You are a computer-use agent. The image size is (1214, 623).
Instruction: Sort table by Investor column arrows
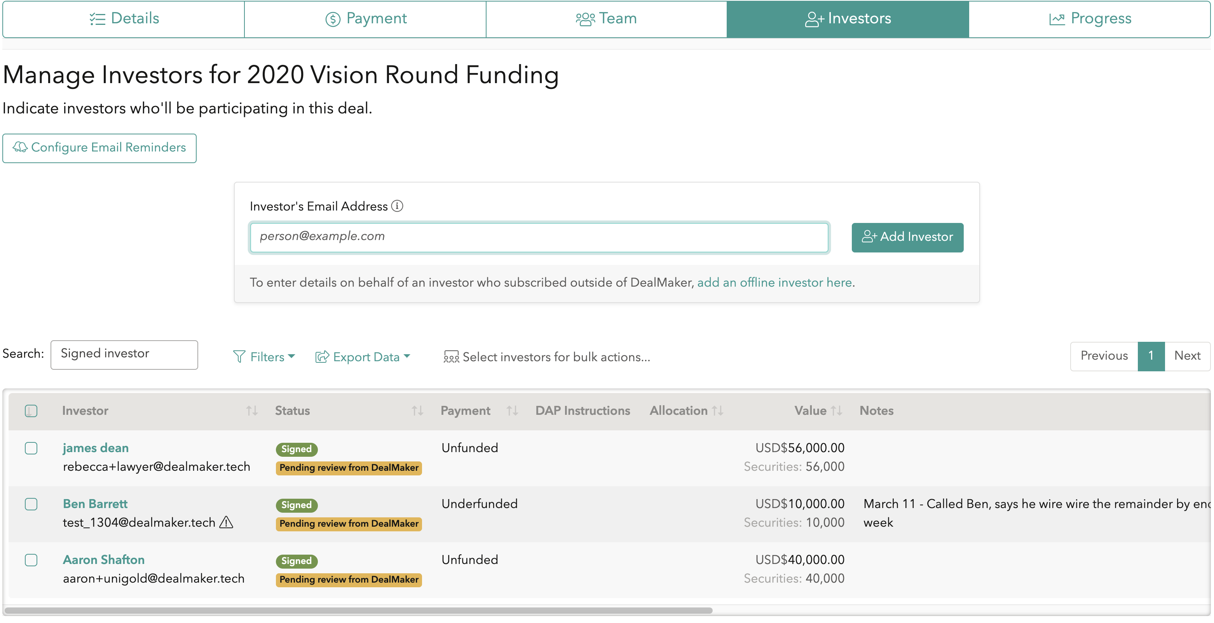(x=252, y=411)
